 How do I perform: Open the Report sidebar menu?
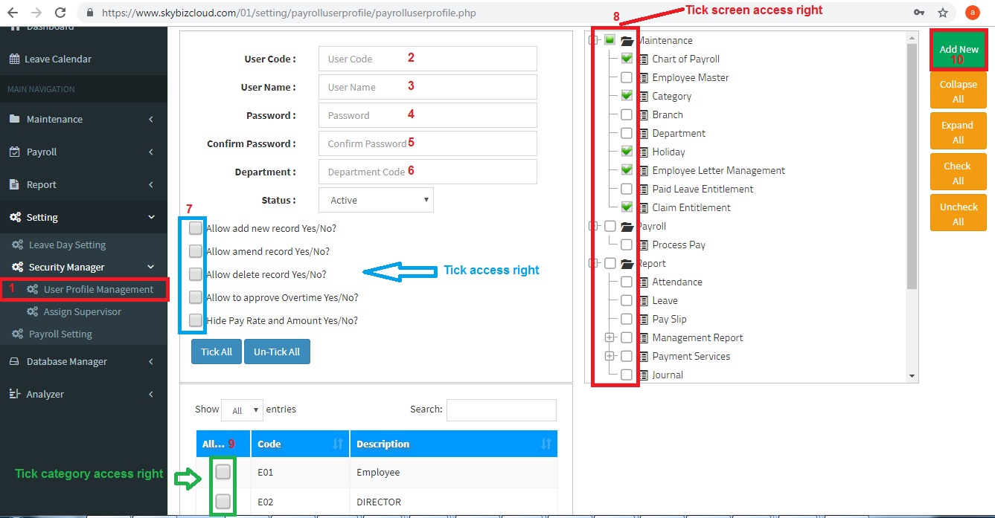(x=42, y=185)
